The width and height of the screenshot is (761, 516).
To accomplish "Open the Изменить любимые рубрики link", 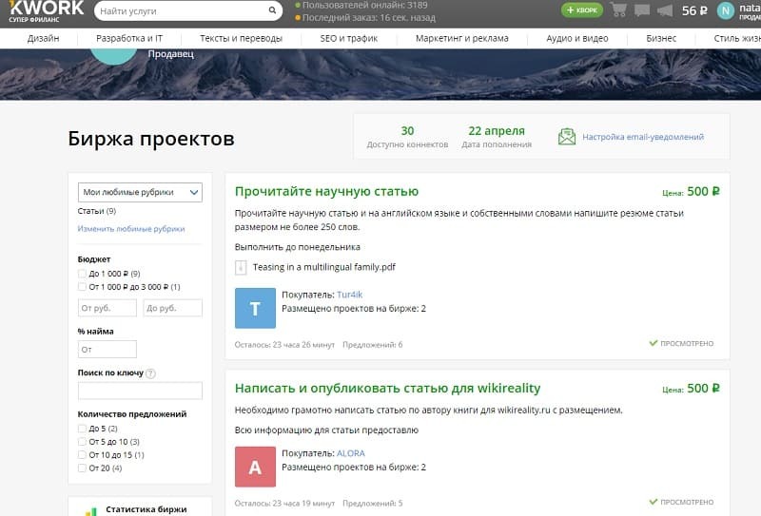I will (x=130, y=229).
